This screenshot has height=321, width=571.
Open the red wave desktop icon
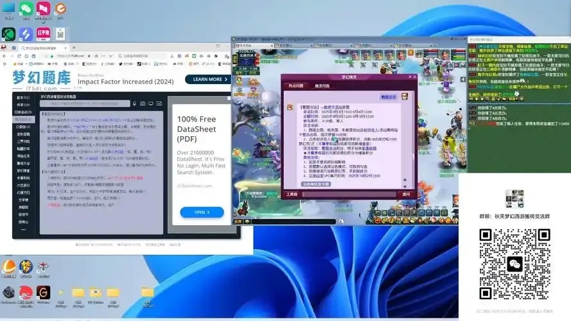tap(26, 293)
